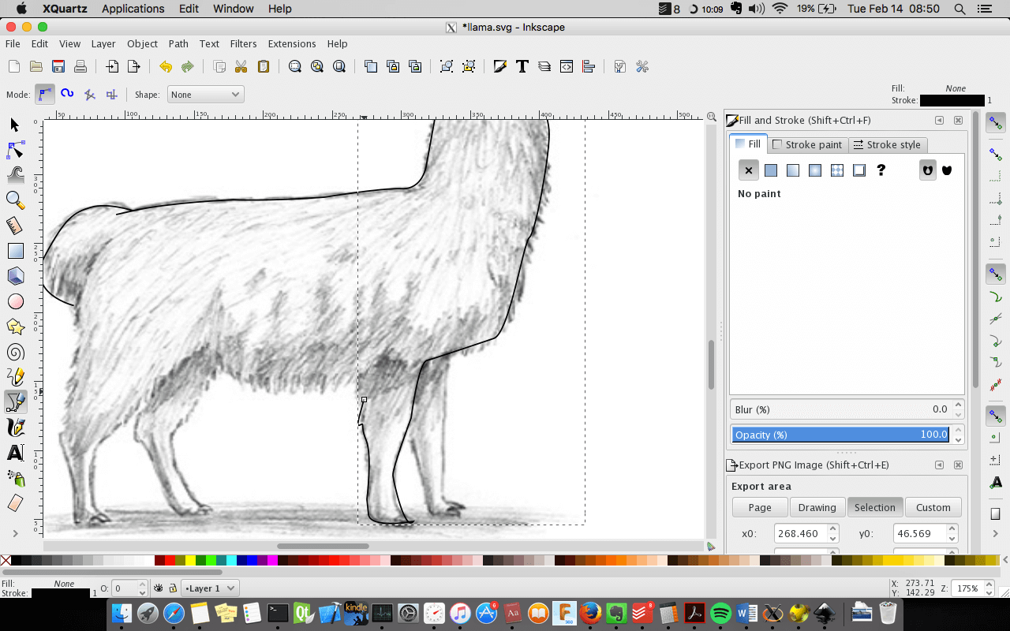Switch to the Stroke style tab
This screenshot has height=631, width=1010.
887,145
